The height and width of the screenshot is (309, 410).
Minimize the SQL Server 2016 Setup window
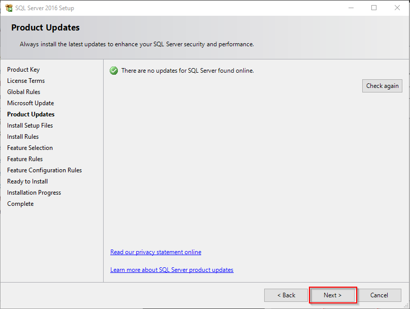click(x=351, y=8)
